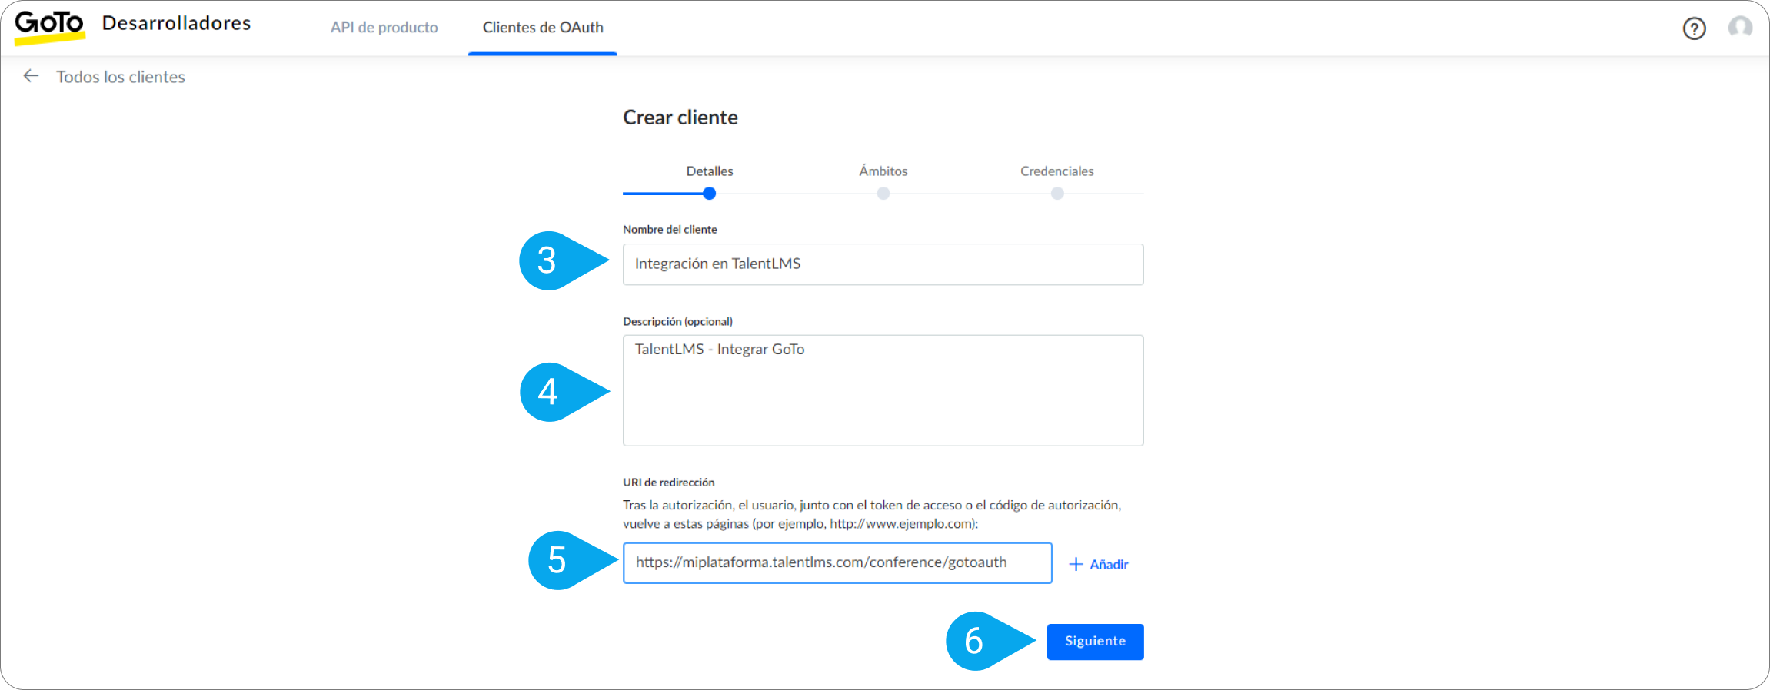Viewport: 1770px width, 690px height.
Task: Click the Ámbitos step label
Action: click(x=883, y=171)
